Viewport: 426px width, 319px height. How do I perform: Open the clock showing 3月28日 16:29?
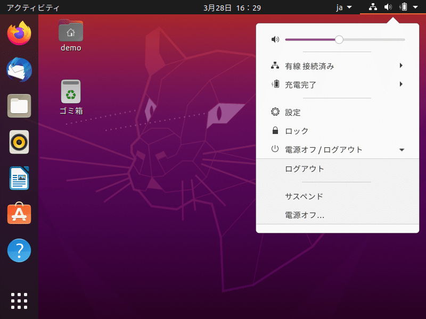tap(232, 7)
